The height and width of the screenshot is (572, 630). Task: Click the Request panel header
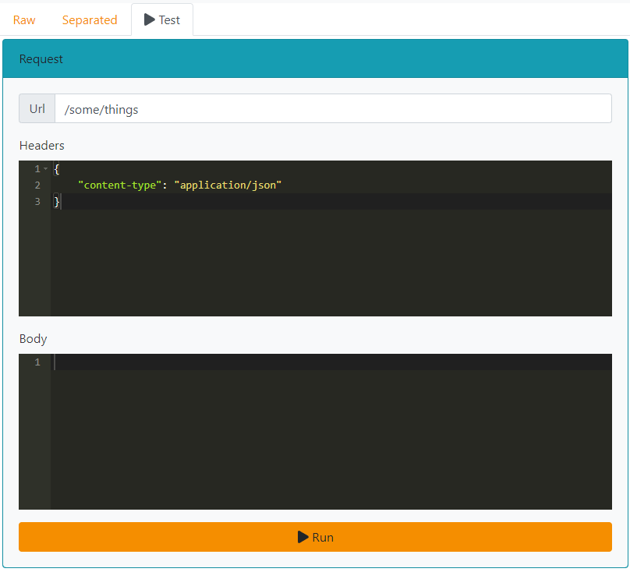tap(316, 58)
